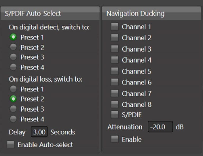Viewport: 203px width, 156px height.
Task: Toggle Channel 2 ducking checkbox
Action: (114, 38)
